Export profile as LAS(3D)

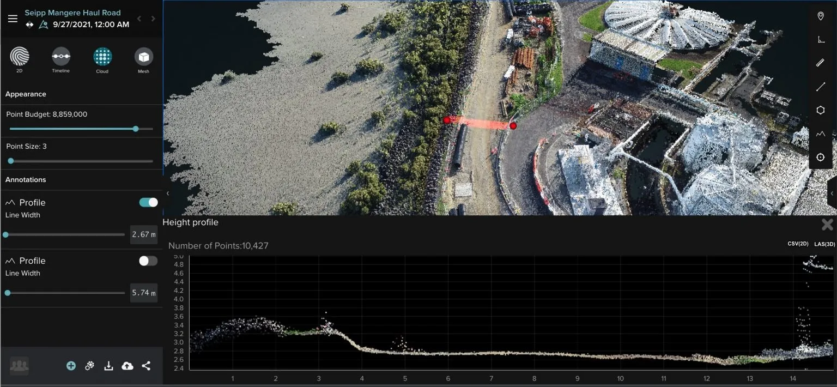pos(824,244)
